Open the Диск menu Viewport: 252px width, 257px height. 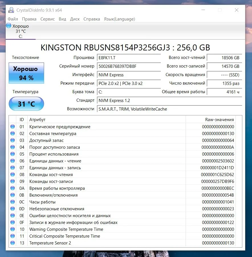pyautogui.click(x=75, y=19)
